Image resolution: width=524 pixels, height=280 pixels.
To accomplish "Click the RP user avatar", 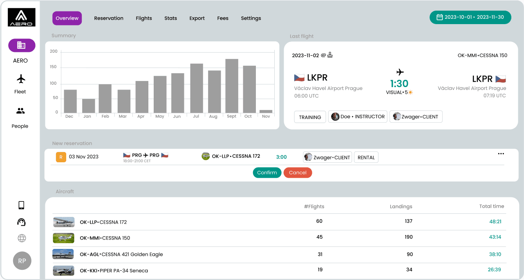I will 22,261.
